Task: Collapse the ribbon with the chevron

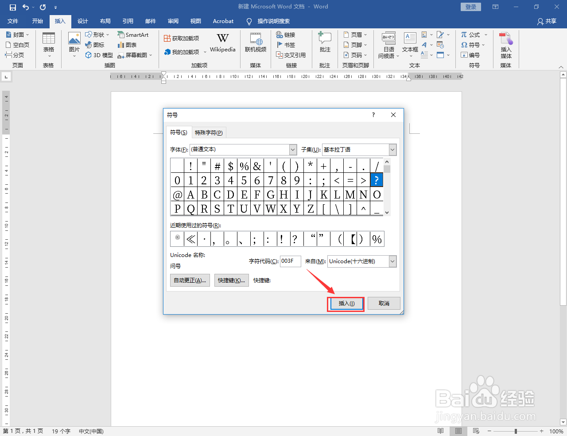Action: click(561, 67)
